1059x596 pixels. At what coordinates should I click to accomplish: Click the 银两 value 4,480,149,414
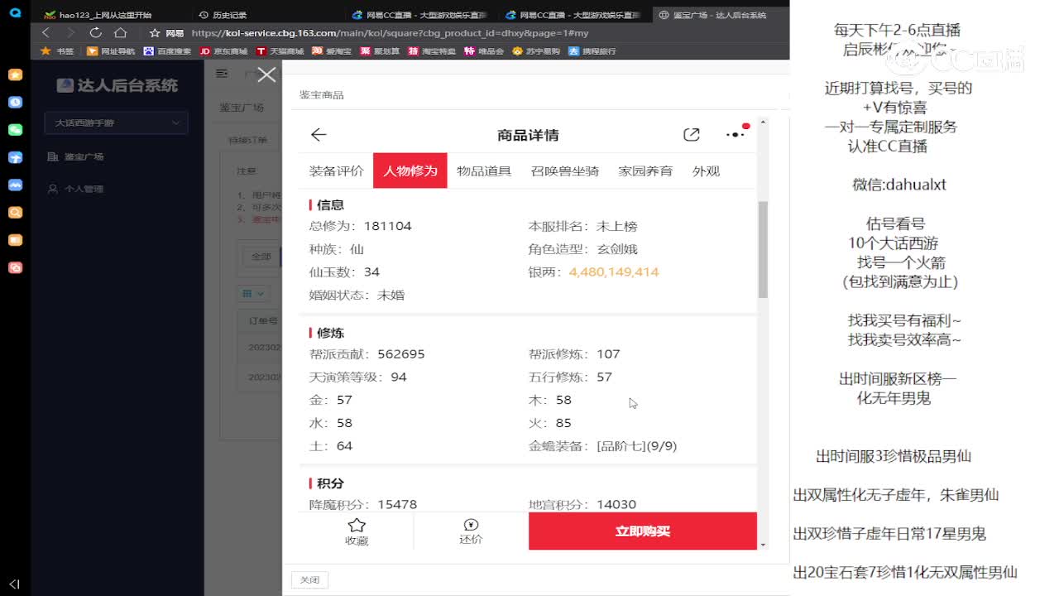point(614,272)
